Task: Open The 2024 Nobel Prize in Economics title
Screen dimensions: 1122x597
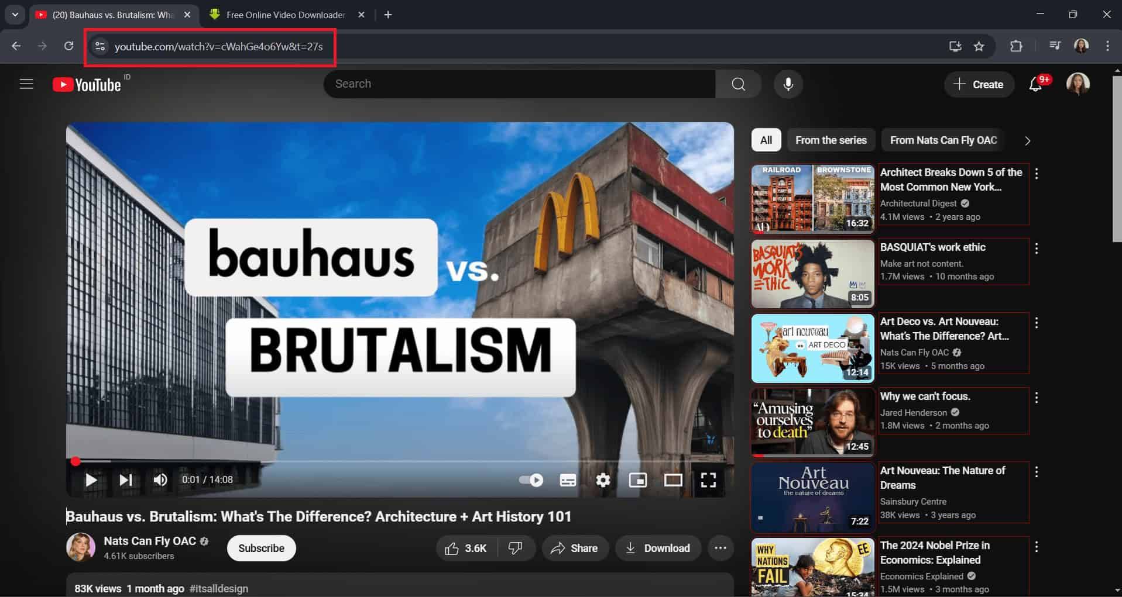Action: point(935,553)
